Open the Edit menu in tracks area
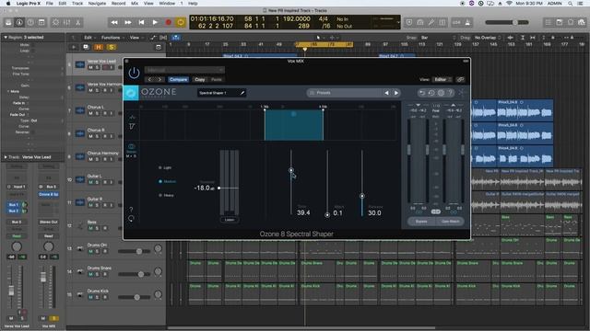590x331 pixels. [x=89, y=38]
